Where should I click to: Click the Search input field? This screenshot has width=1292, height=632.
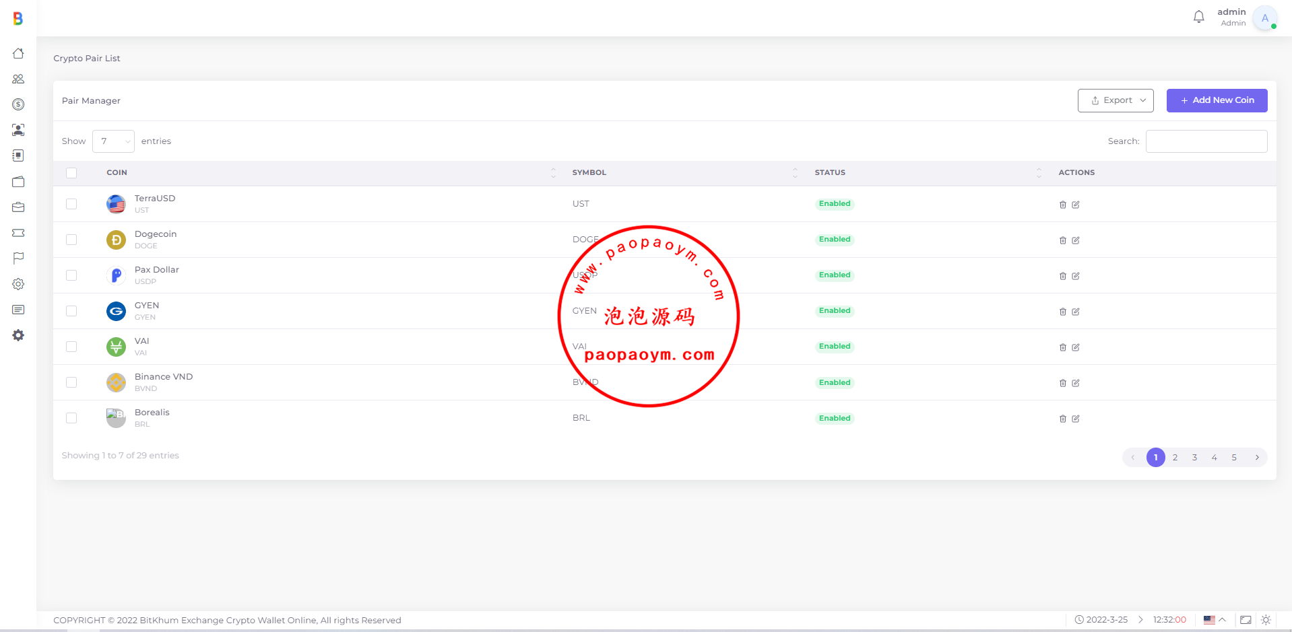1206,141
